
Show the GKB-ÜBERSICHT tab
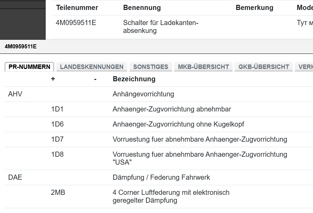264,67
